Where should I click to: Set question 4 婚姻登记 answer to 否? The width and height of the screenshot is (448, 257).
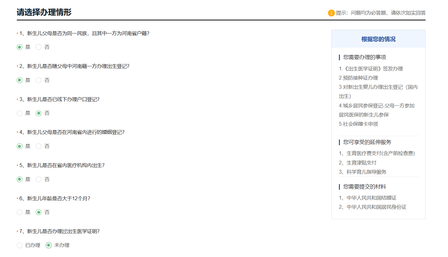39,146
